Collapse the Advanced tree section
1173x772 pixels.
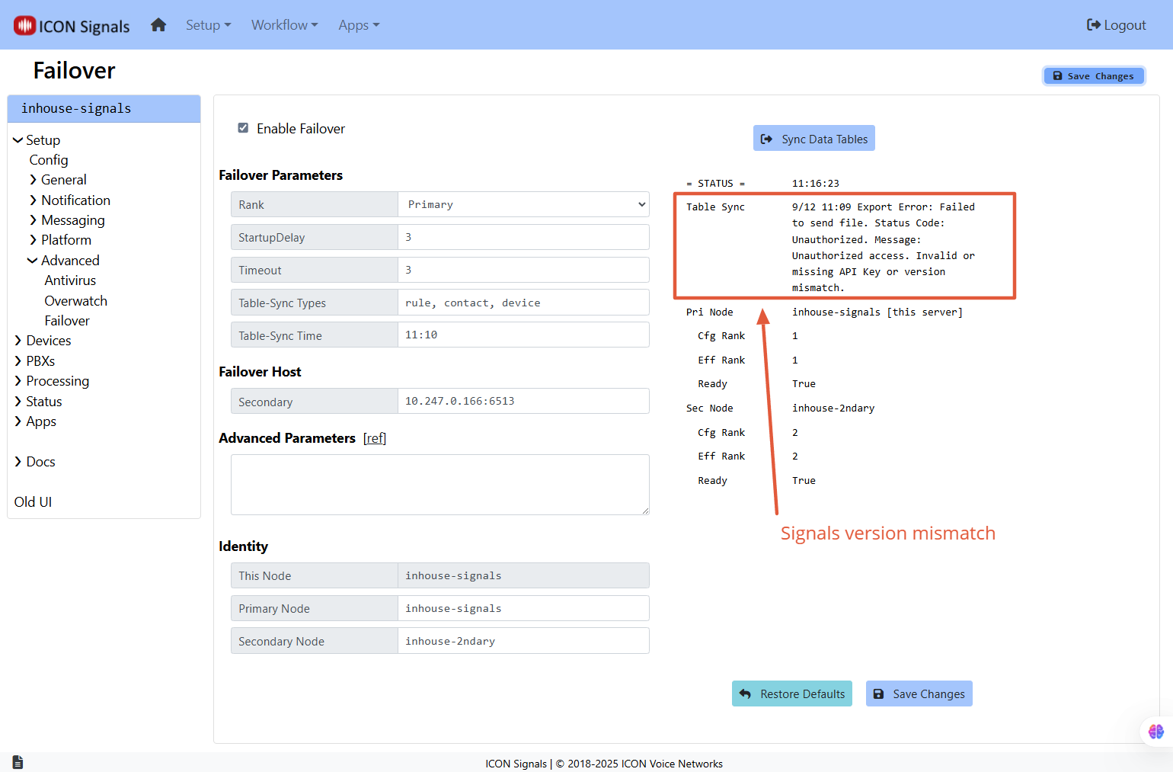coord(69,261)
